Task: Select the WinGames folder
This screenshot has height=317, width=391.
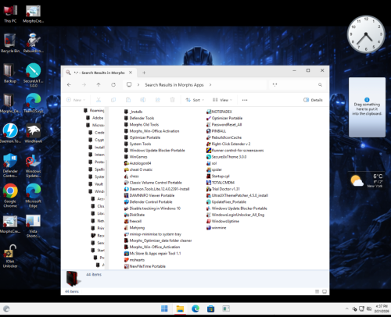Action: coord(136,157)
